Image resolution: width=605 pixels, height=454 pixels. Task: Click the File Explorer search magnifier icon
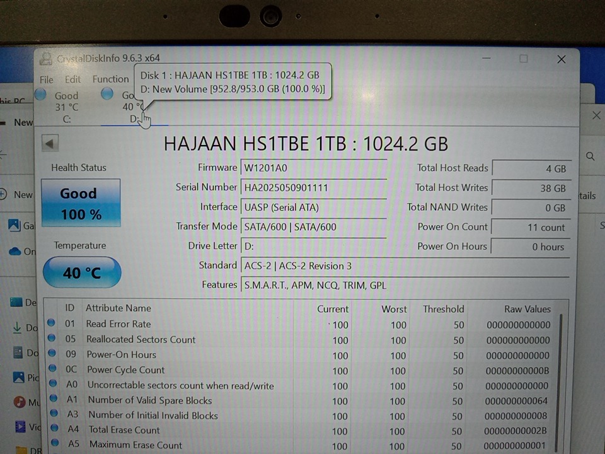click(590, 156)
